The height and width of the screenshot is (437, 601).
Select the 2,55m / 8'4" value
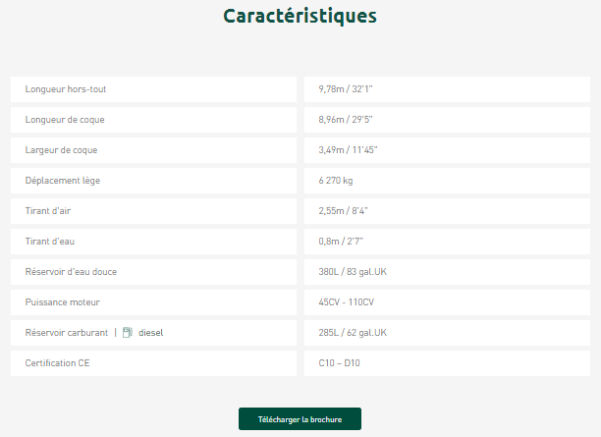[344, 211]
